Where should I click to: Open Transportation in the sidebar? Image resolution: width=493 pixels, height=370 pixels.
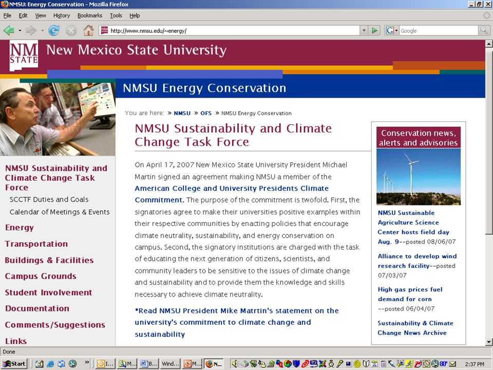click(x=36, y=244)
